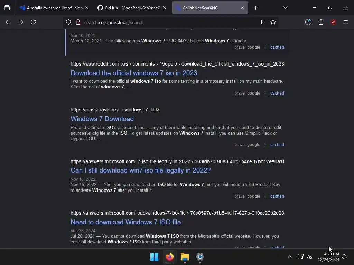Click the 'Nov 16, 2022' date text
This screenshot has height=265, width=354.
click(83, 179)
